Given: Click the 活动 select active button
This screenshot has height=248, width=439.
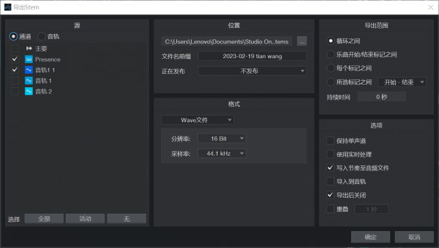Looking at the screenshot, I should coord(85,218).
